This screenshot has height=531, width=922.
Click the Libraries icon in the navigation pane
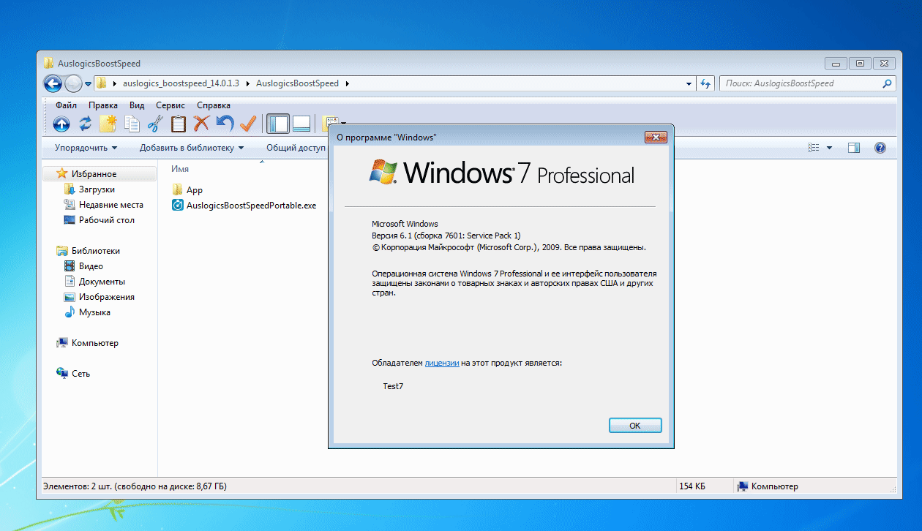tap(62, 251)
